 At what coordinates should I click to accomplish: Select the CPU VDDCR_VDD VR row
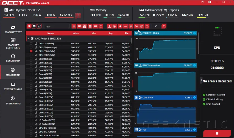tap(79, 135)
